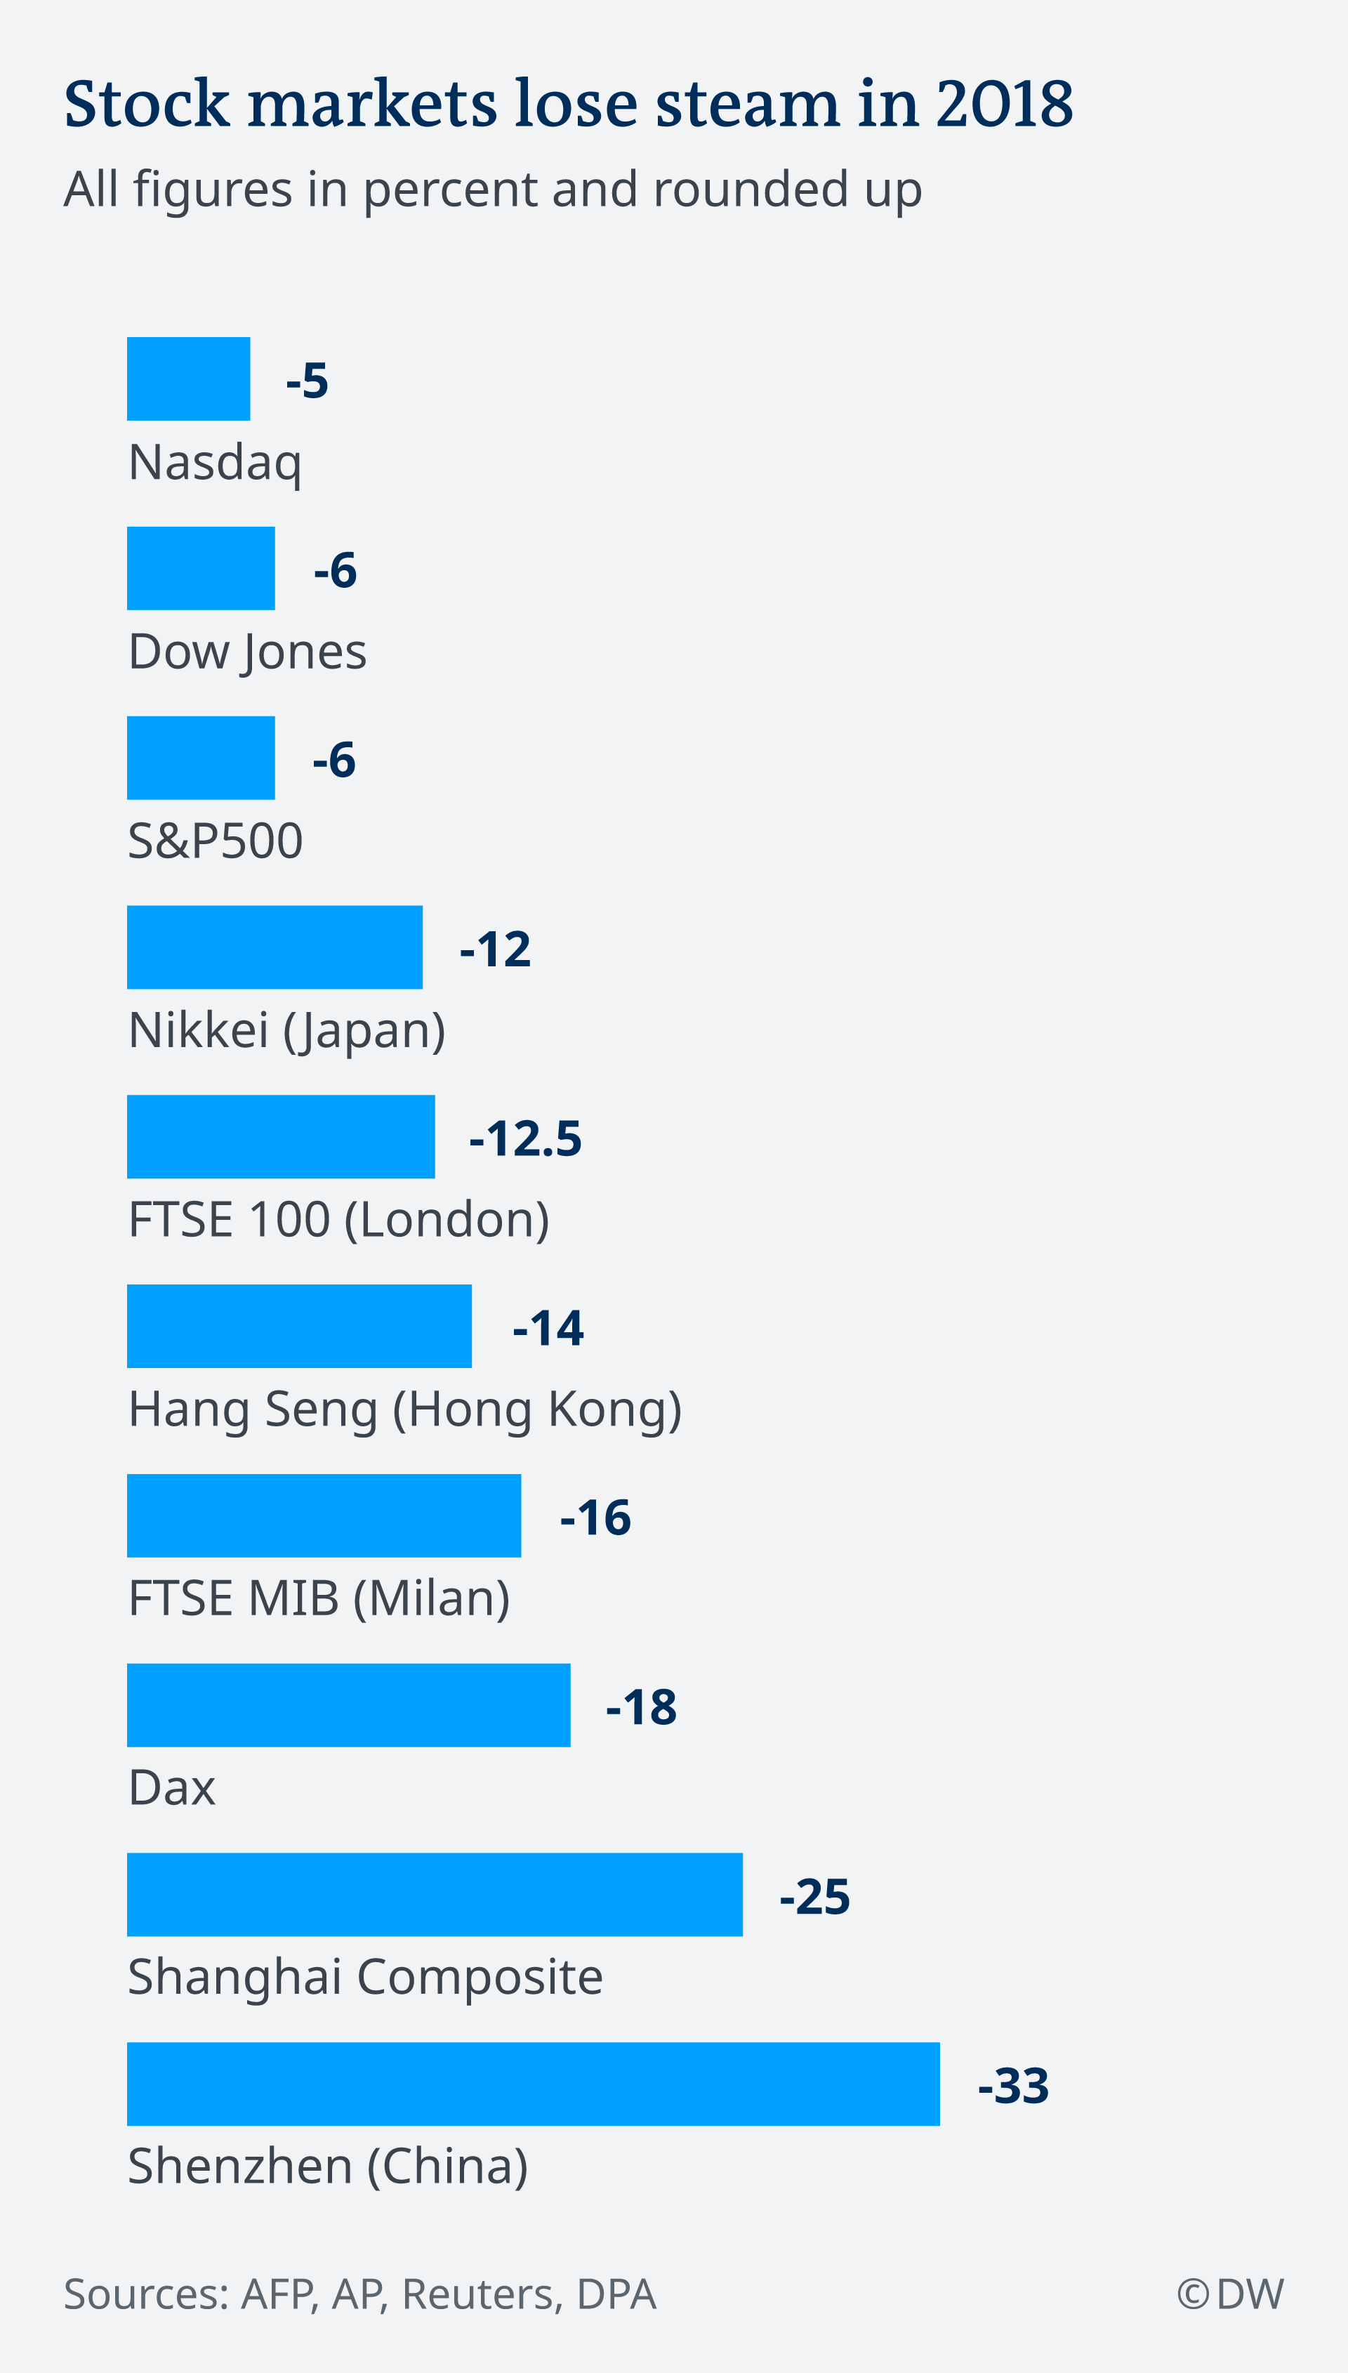The height and width of the screenshot is (2373, 1348).
Task: Click the -18 value label
Action: [x=642, y=1707]
